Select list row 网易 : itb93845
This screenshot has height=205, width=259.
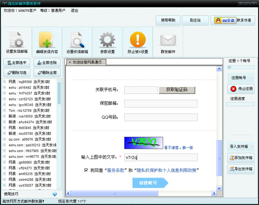pyautogui.click(x=30, y=128)
